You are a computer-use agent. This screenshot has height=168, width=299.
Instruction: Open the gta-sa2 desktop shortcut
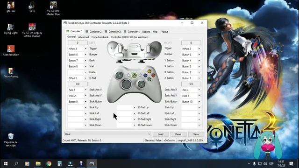11,7
